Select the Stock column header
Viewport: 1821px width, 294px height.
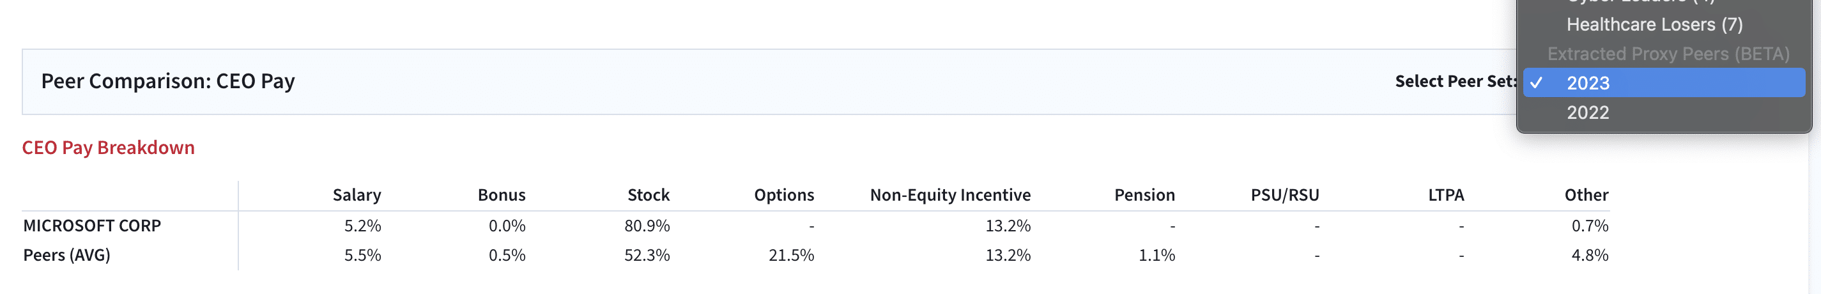coord(649,195)
